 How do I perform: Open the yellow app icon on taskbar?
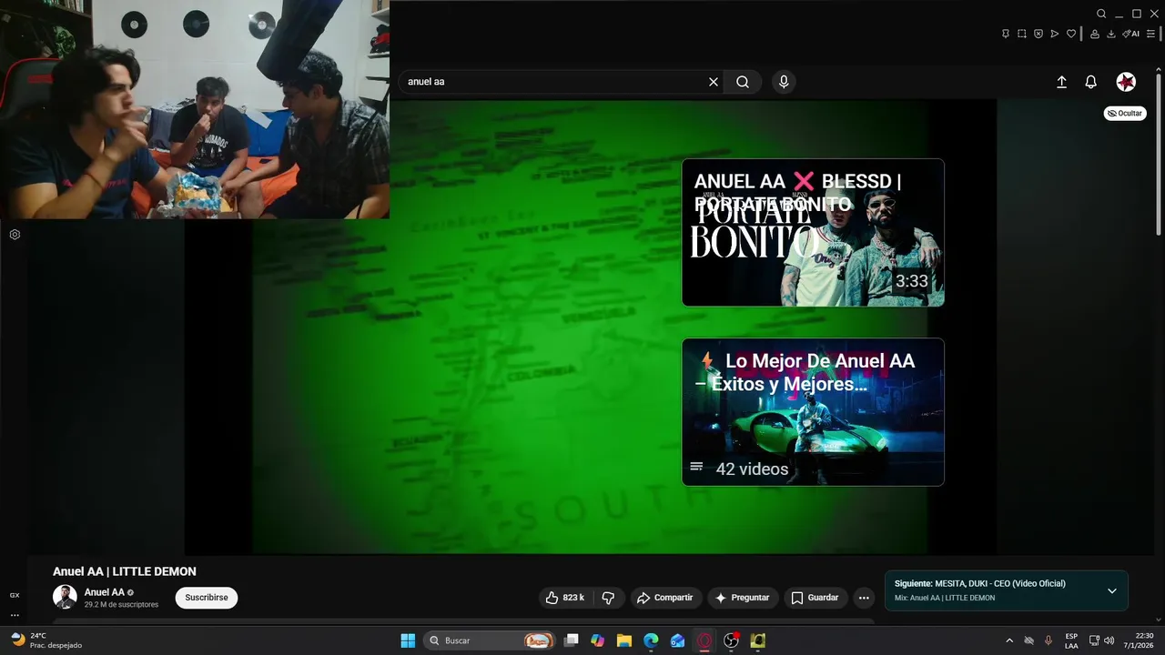tap(758, 640)
